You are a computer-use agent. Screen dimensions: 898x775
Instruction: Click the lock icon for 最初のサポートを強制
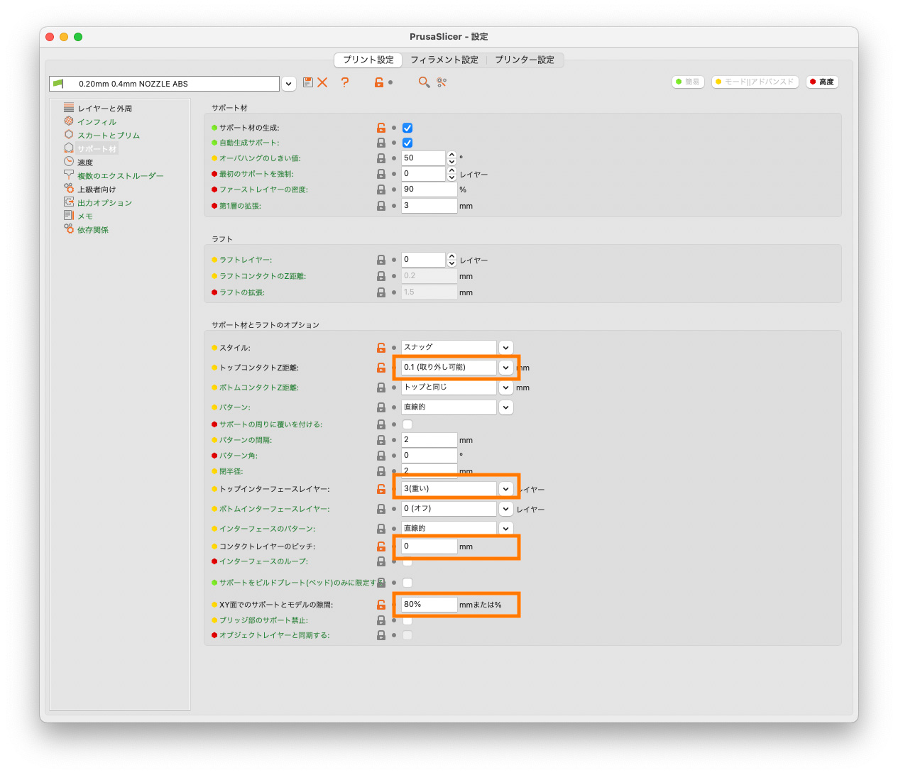381,174
